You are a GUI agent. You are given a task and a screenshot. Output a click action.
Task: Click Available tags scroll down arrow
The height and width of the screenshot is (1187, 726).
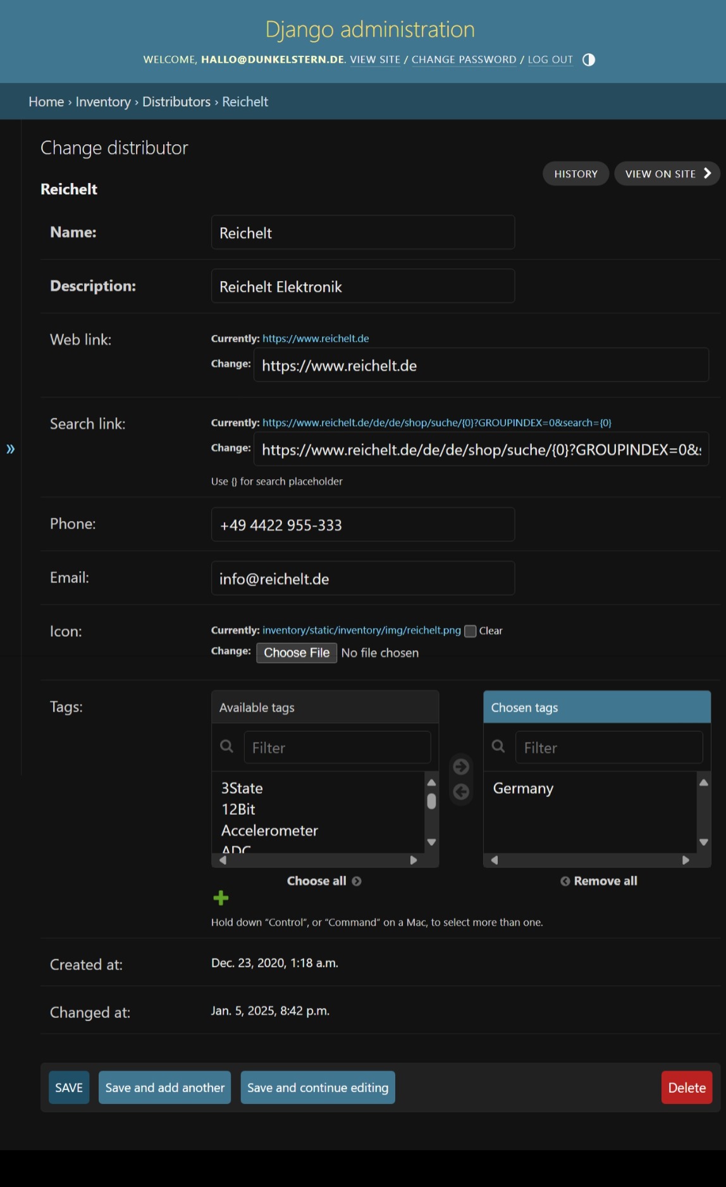tap(432, 842)
